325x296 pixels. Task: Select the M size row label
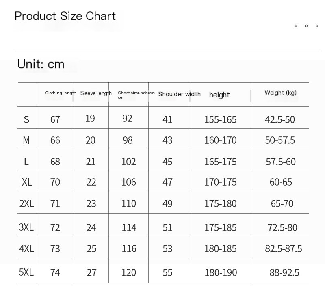coord(26,140)
